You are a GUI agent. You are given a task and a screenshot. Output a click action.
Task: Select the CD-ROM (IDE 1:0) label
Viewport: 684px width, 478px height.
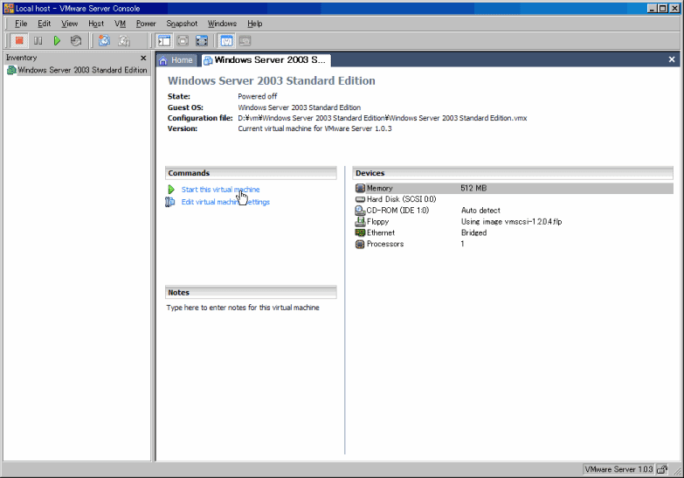coord(397,211)
